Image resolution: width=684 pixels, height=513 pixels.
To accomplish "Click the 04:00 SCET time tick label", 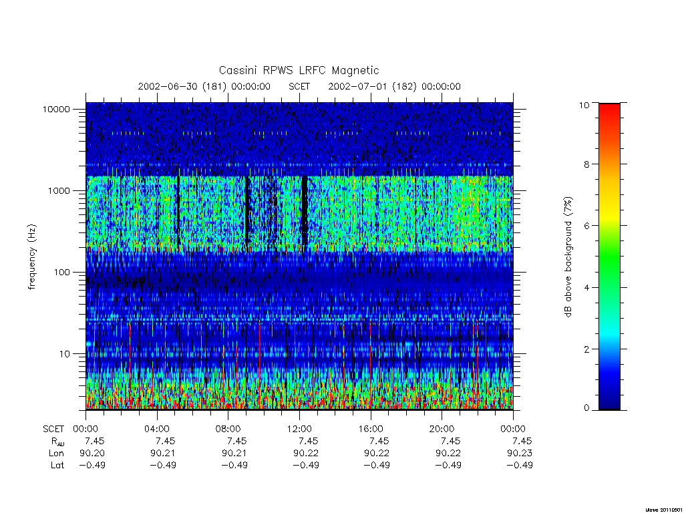I will click(x=156, y=429).
